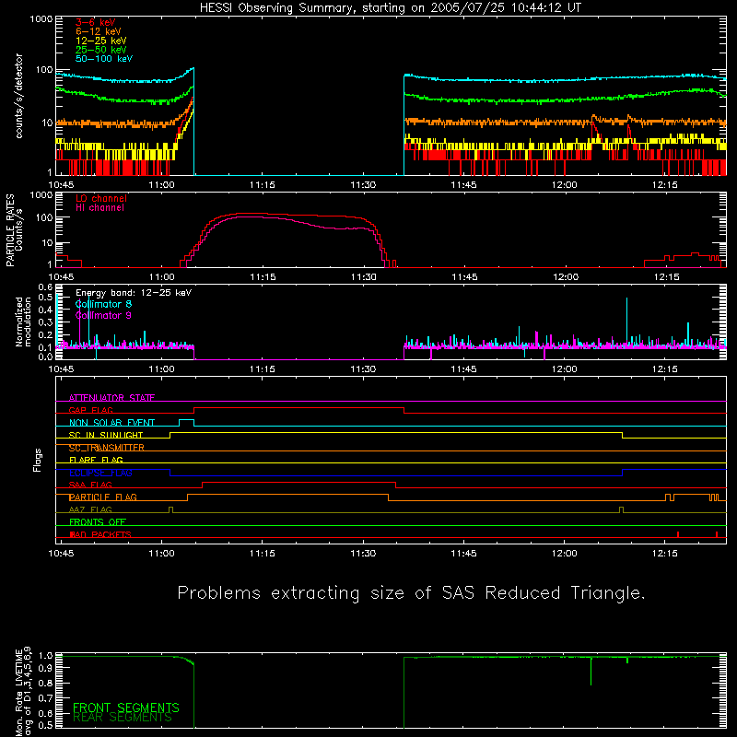Viewport: 737px width, 737px height.
Task: Click the ECLIPSE_FLAG label
Action: tap(100, 473)
